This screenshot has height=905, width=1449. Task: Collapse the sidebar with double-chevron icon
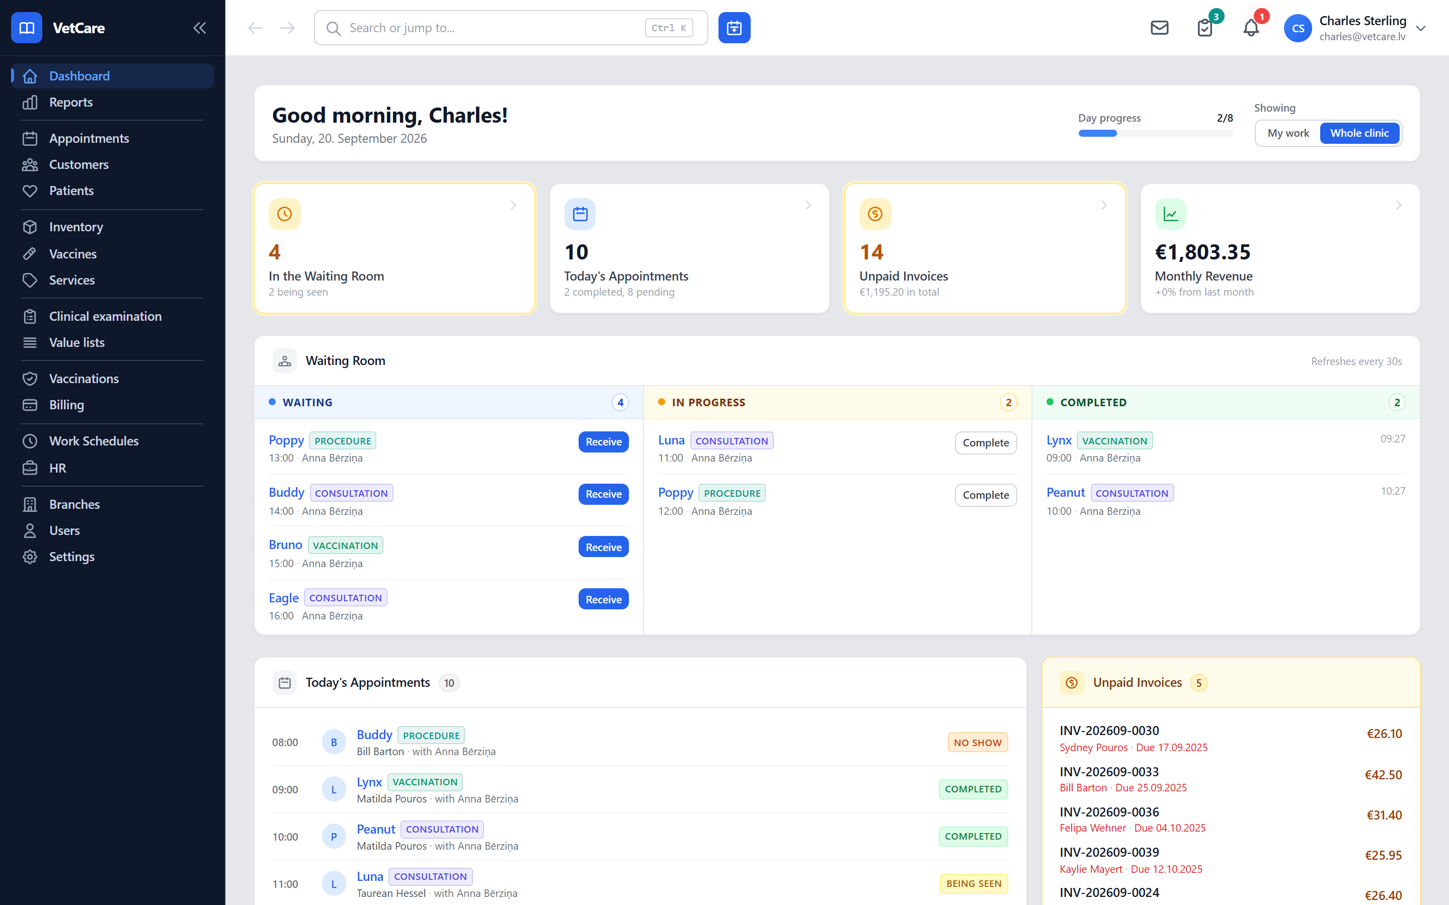199,28
